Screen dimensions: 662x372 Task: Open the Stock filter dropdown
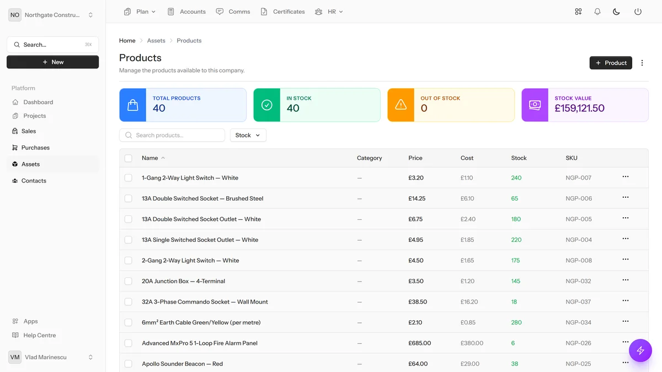[248, 135]
